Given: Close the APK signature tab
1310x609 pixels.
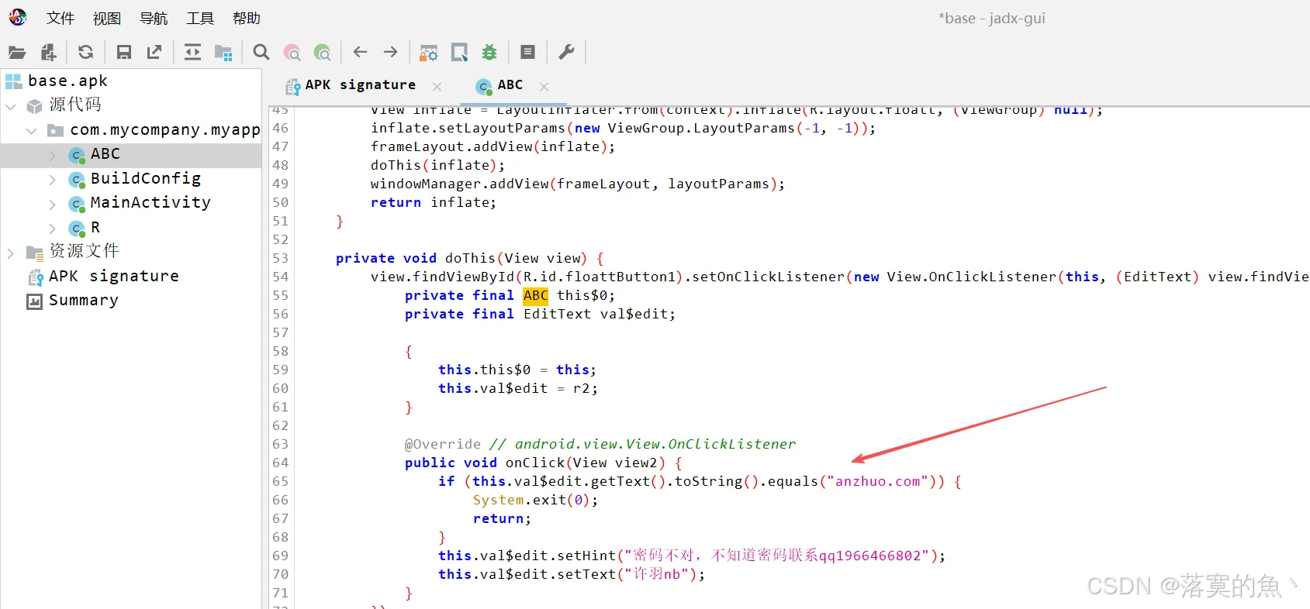Looking at the screenshot, I should (x=437, y=87).
